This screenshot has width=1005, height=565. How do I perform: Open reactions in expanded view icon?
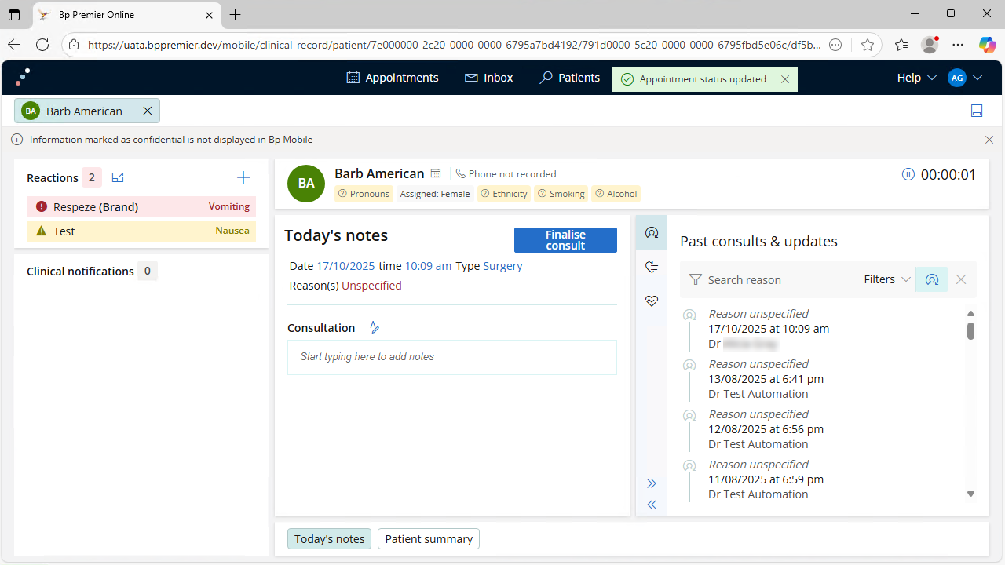tap(118, 178)
